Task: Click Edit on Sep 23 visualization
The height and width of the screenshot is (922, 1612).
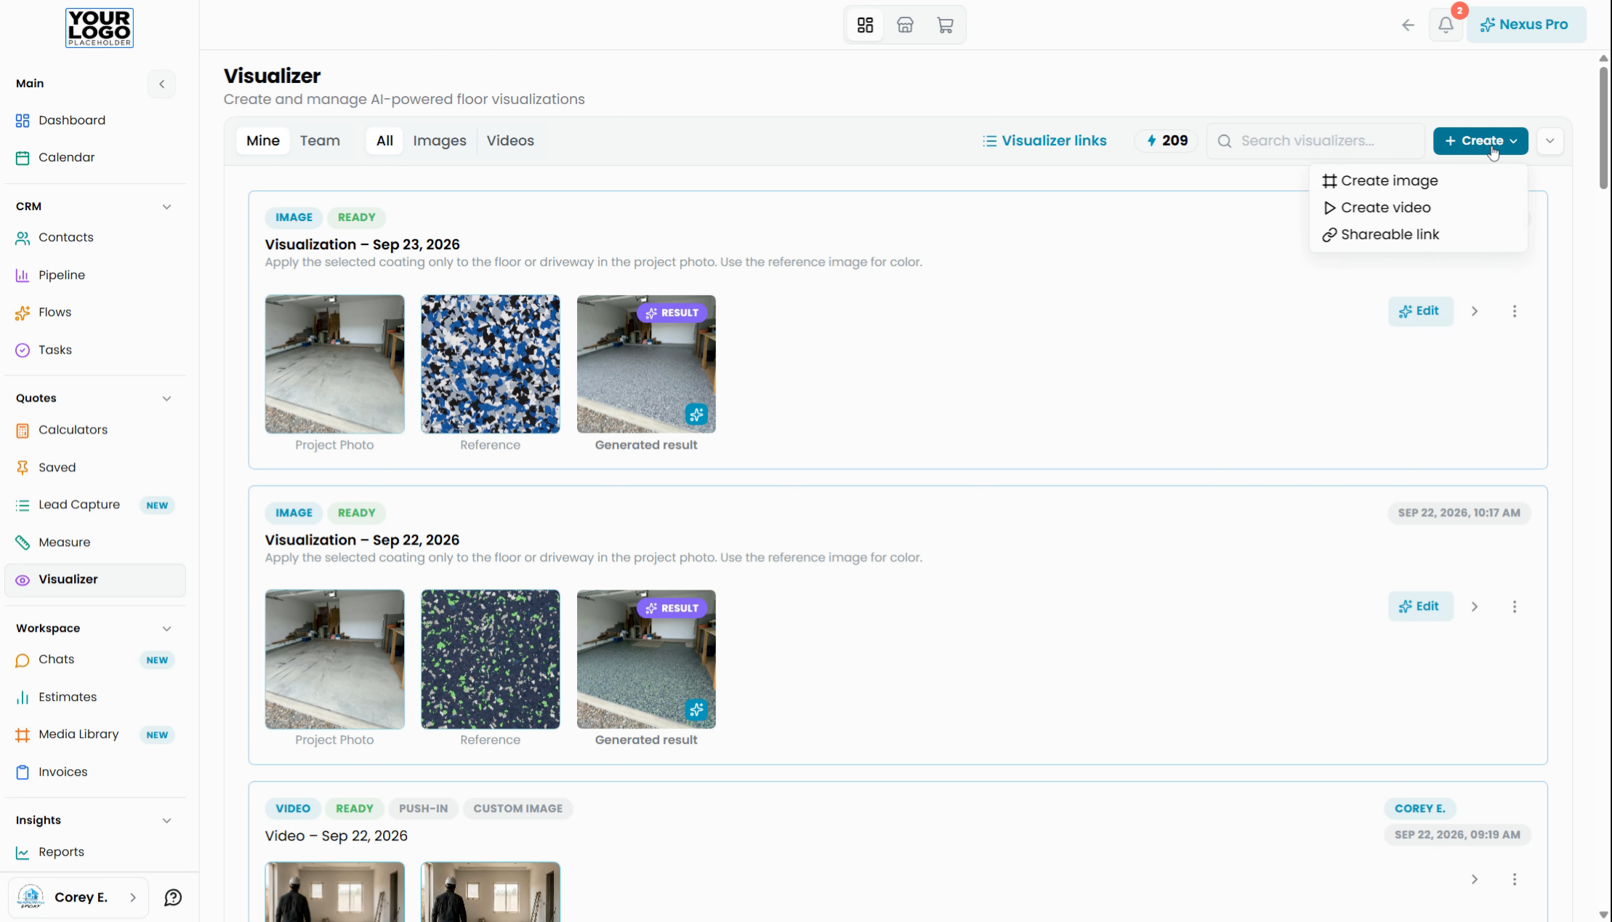Action: point(1420,311)
